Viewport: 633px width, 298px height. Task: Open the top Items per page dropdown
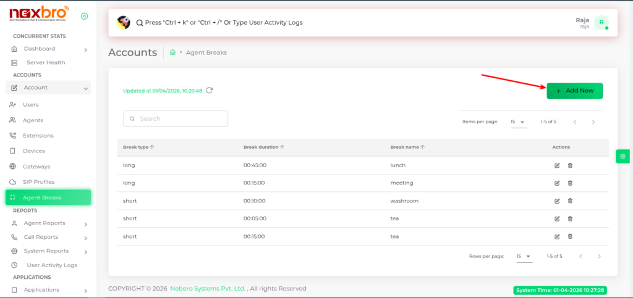tap(517, 122)
